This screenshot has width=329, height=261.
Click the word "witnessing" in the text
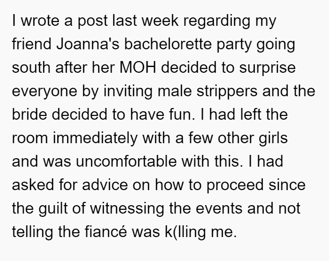pos(127,209)
